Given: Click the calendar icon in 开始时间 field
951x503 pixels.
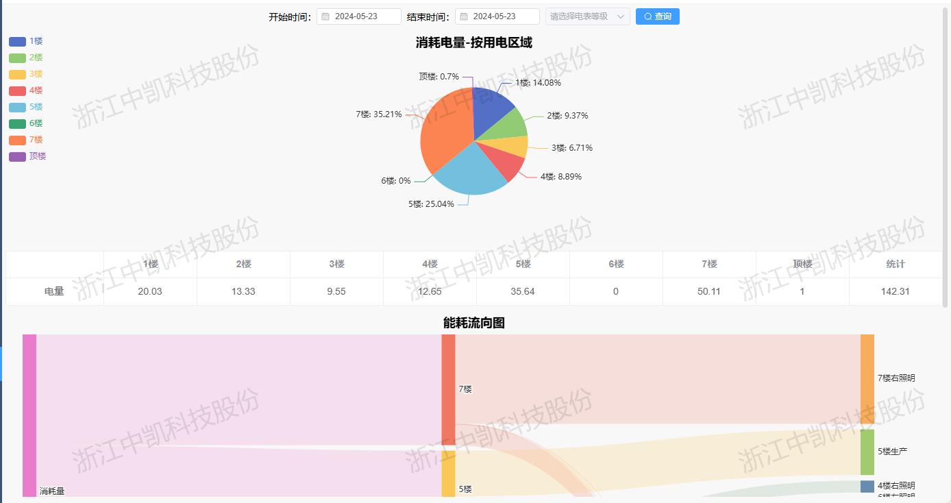Looking at the screenshot, I should (x=325, y=16).
